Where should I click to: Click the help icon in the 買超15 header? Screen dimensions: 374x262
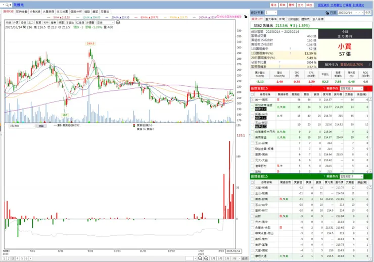point(324,88)
